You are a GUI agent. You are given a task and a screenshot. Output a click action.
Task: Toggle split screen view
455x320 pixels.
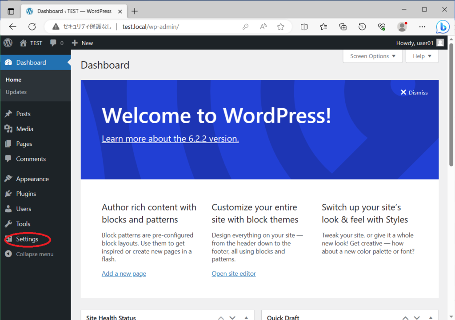click(304, 27)
